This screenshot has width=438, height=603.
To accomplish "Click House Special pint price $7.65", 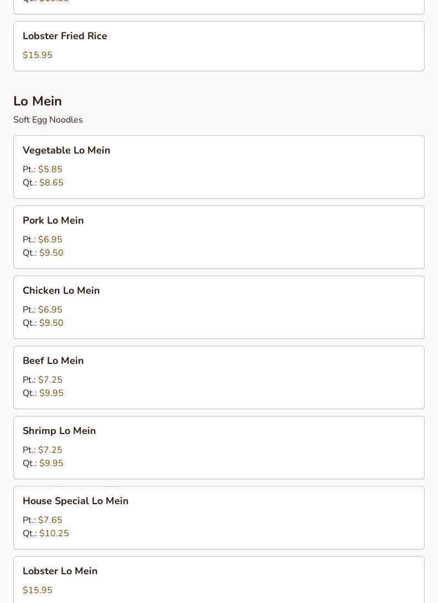I will 50,520.
